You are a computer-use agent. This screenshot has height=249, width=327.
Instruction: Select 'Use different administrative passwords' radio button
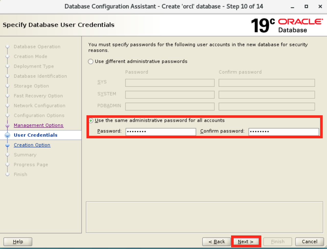[x=91, y=61]
